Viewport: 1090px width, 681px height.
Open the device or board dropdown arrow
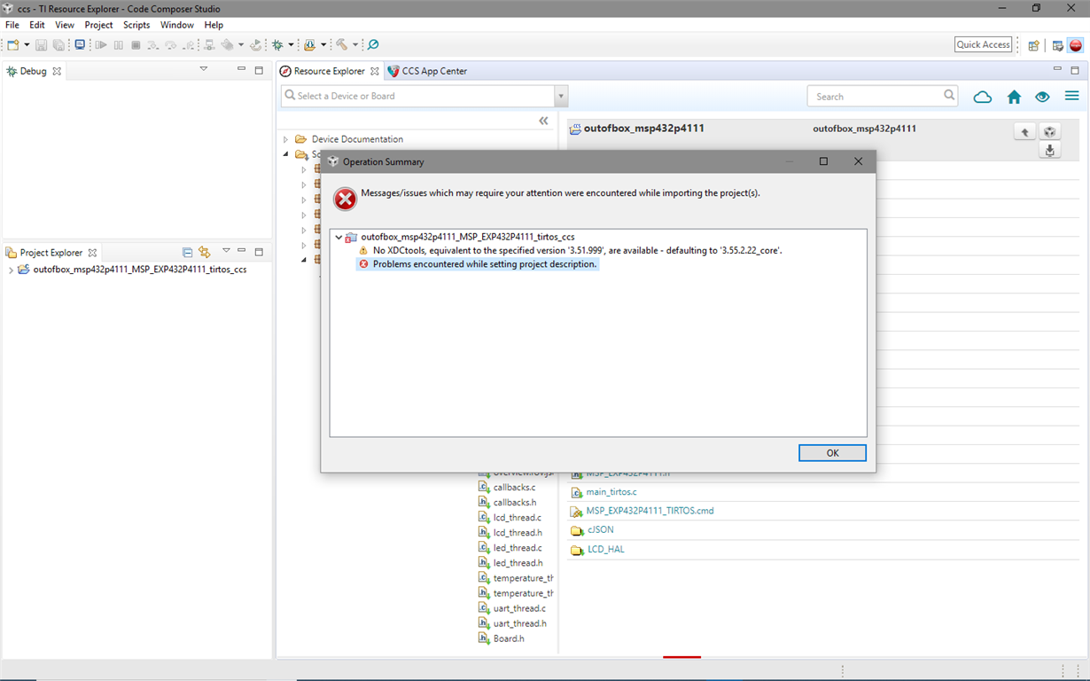pyautogui.click(x=561, y=96)
